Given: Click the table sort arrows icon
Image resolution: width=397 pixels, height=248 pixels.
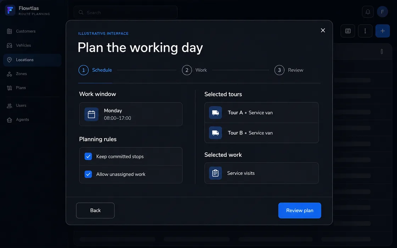Looking at the screenshot, I should click(x=381, y=52).
